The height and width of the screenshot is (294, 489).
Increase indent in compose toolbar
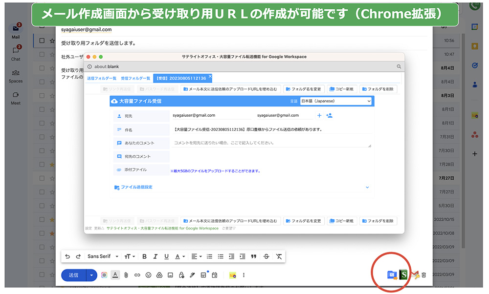pos(243,256)
